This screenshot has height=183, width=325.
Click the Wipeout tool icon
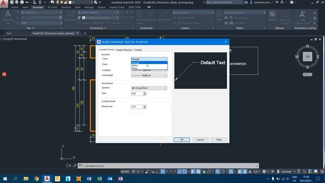[x=272, y=14]
